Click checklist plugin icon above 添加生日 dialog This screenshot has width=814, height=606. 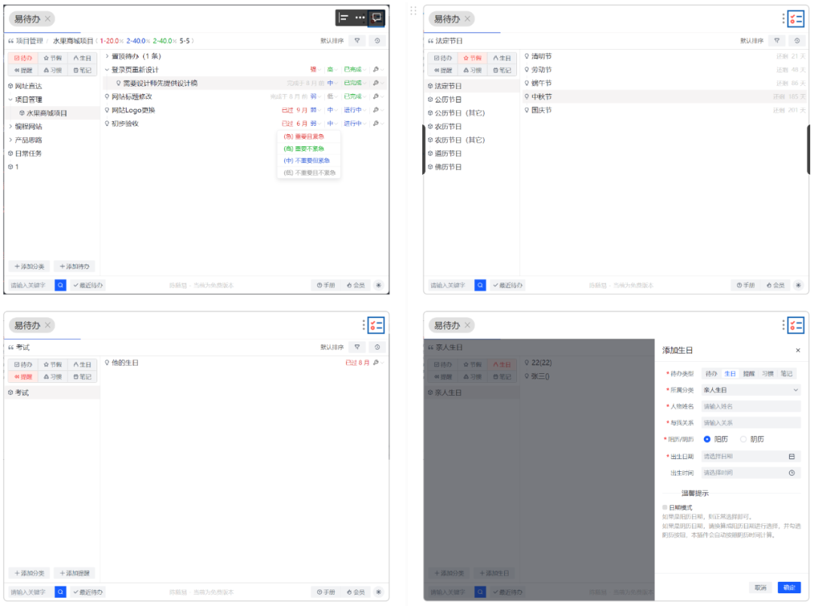pos(796,326)
